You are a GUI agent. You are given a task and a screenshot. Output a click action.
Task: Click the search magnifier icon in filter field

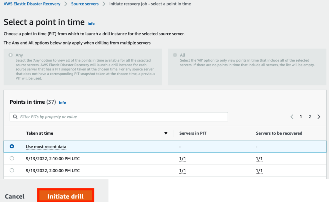[x=15, y=117]
